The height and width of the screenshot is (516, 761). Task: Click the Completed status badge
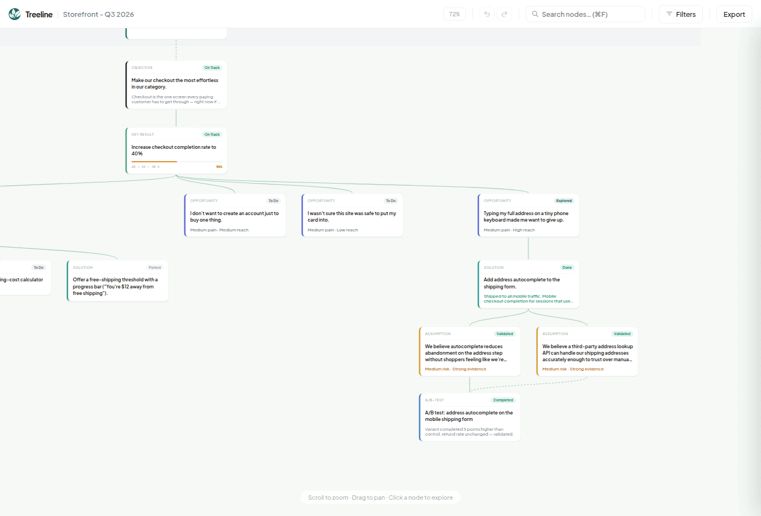pyautogui.click(x=503, y=400)
